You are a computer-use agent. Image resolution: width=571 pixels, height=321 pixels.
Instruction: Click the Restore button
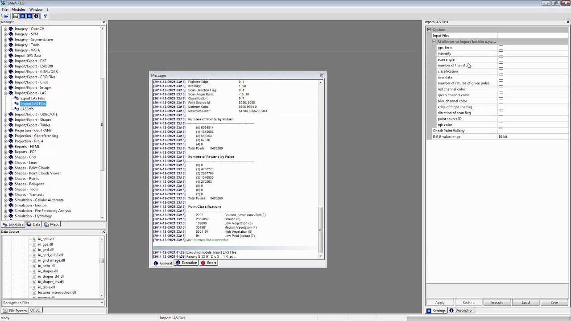click(x=468, y=303)
